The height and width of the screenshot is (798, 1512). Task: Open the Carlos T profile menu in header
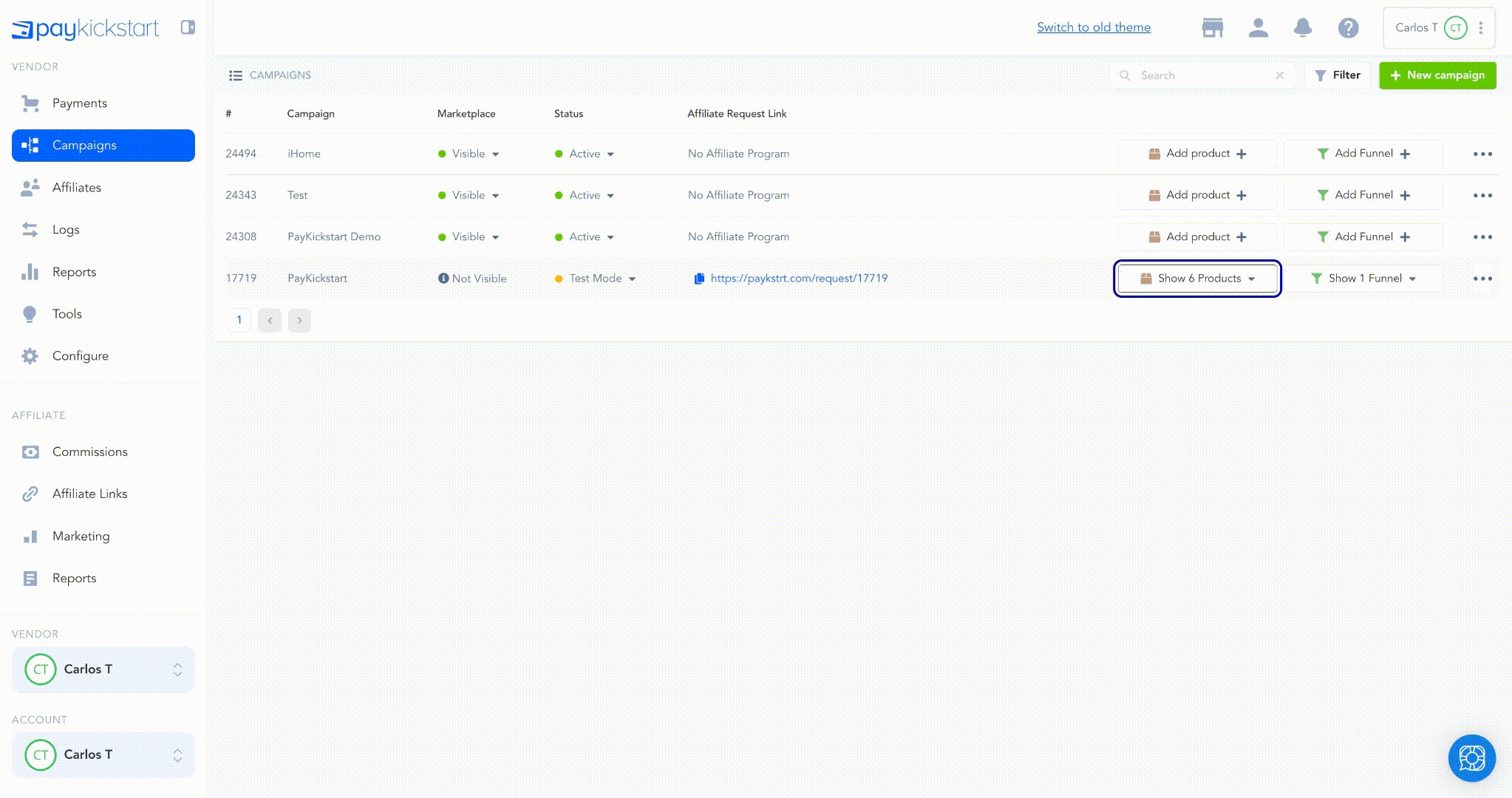1439,28
